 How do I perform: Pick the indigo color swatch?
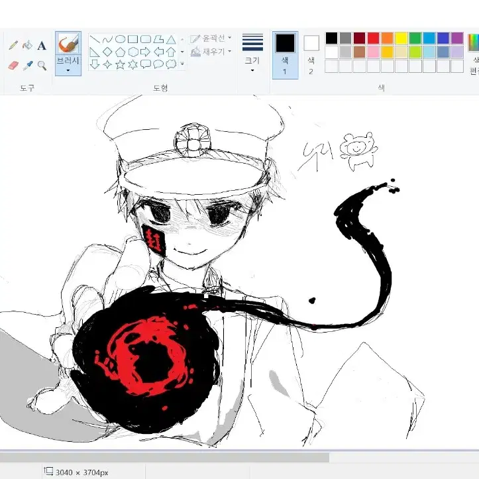(443, 38)
